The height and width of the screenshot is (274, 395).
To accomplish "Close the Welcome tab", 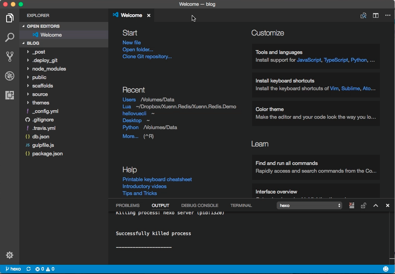I will tap(149, 15).
